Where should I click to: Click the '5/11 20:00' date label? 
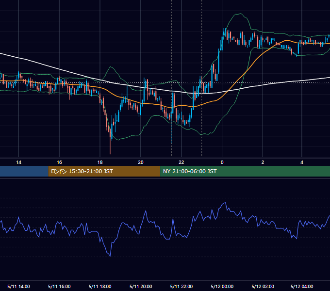tap(141, 286)
